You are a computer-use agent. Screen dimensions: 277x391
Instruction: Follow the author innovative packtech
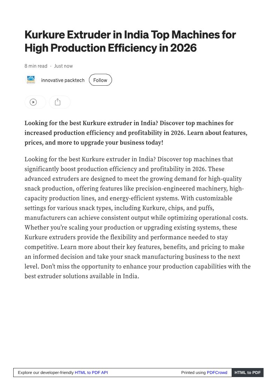click(x=100, y=80)
